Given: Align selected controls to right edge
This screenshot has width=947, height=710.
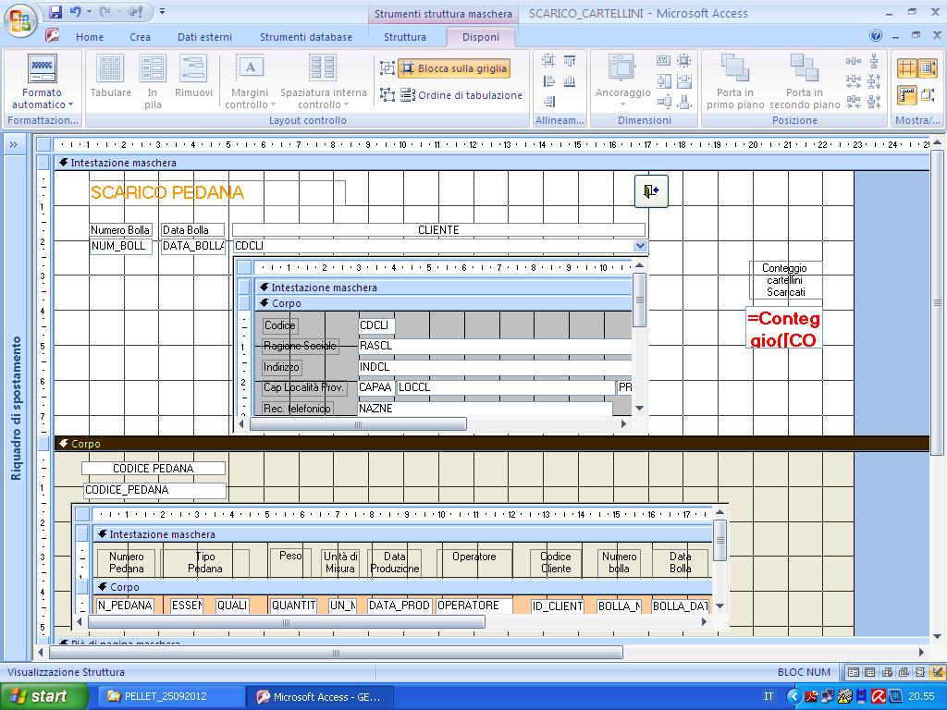Looking at the screenshot, I should click(x=548, y=102).
